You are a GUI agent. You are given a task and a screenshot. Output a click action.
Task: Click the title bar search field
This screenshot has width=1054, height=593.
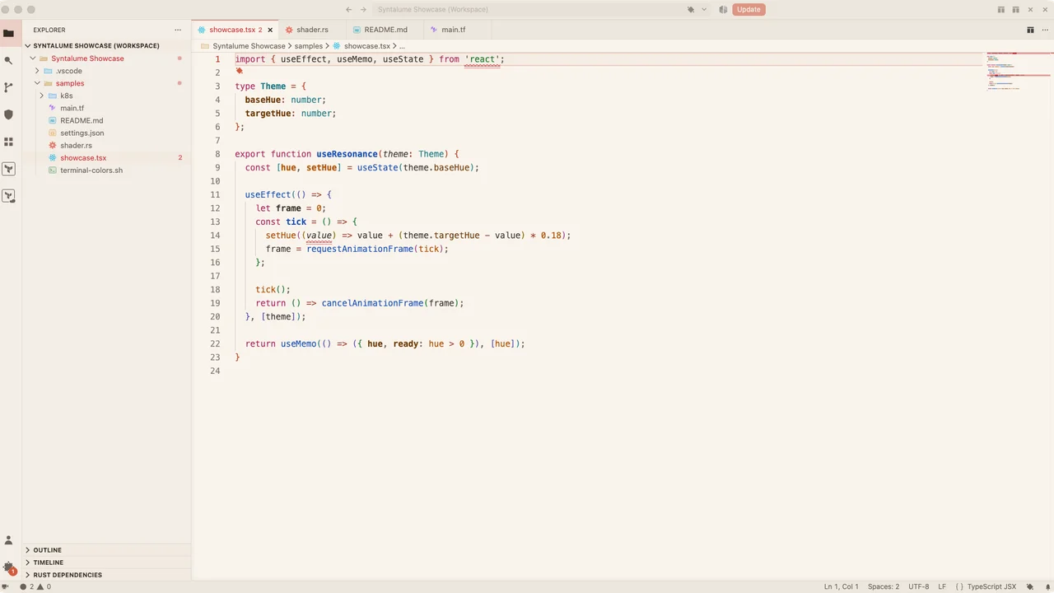[x=527, y=9]
